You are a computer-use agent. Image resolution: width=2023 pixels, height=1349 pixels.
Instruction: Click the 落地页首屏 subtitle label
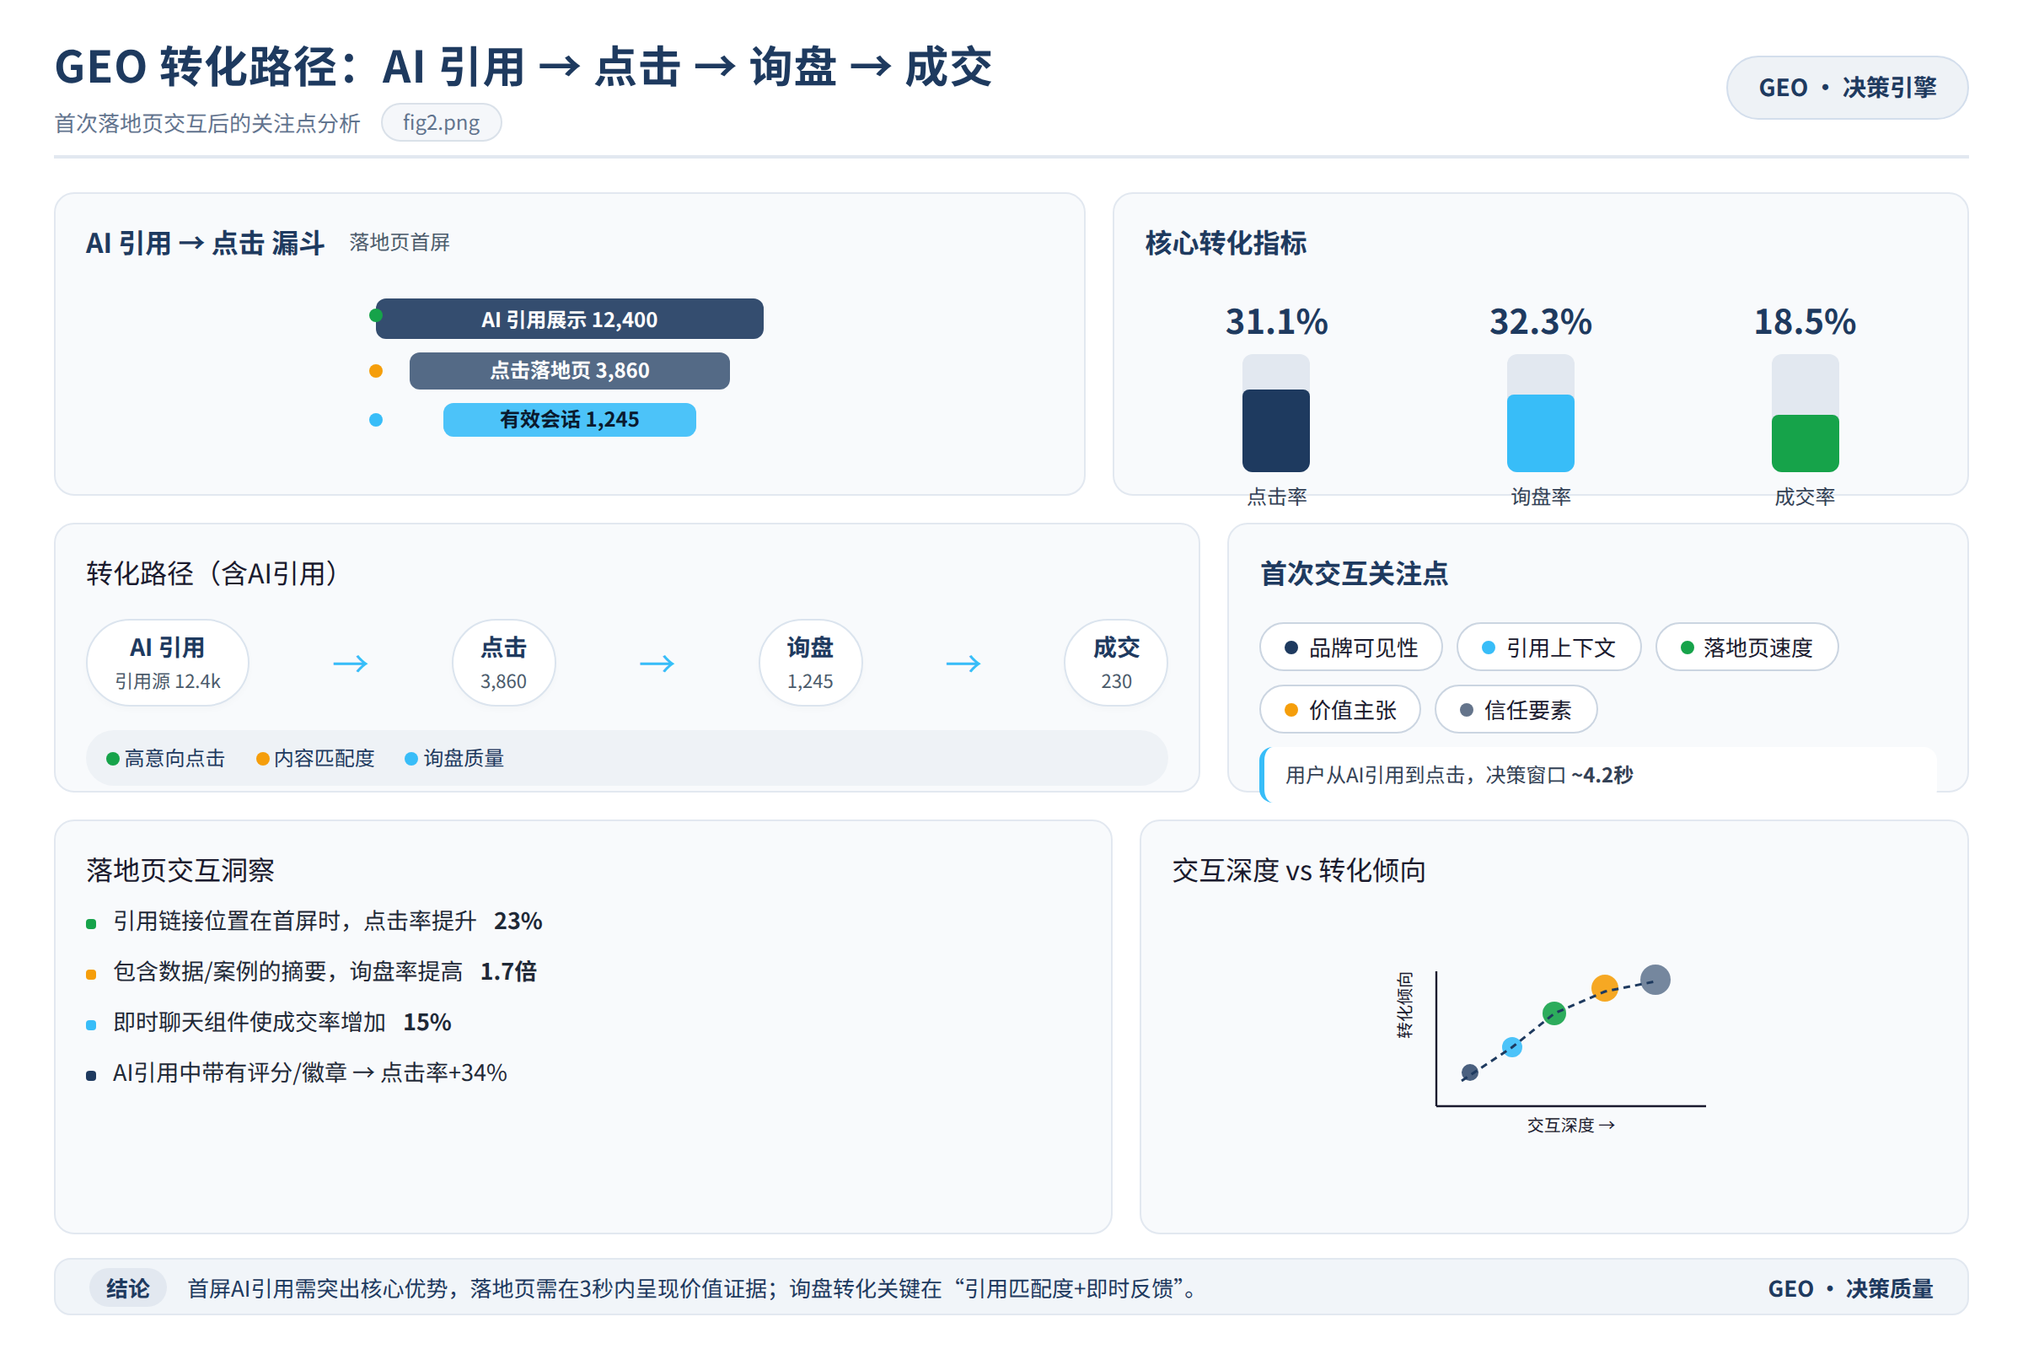pyautogui.click(x=400, y=242)
